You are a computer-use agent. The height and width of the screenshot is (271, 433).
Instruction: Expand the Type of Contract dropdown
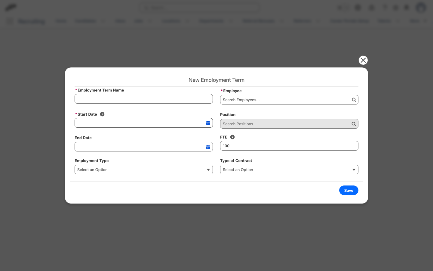(289, 170)
